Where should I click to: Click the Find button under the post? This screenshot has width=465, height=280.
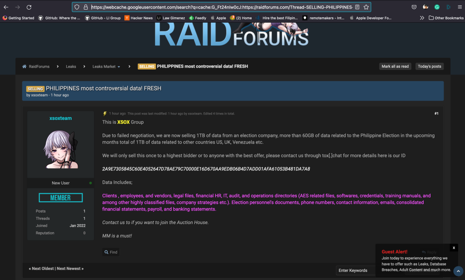tap(111, 252)
